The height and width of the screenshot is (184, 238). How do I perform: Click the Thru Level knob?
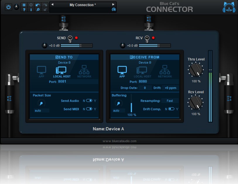tap(196, 70)
